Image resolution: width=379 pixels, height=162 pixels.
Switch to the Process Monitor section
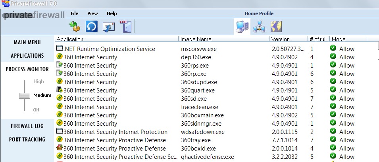(27, 69)
